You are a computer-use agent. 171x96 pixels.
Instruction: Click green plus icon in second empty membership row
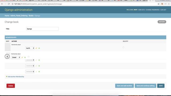(39, 66)
